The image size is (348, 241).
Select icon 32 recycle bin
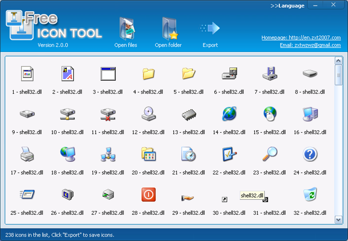tap(310, 194)
